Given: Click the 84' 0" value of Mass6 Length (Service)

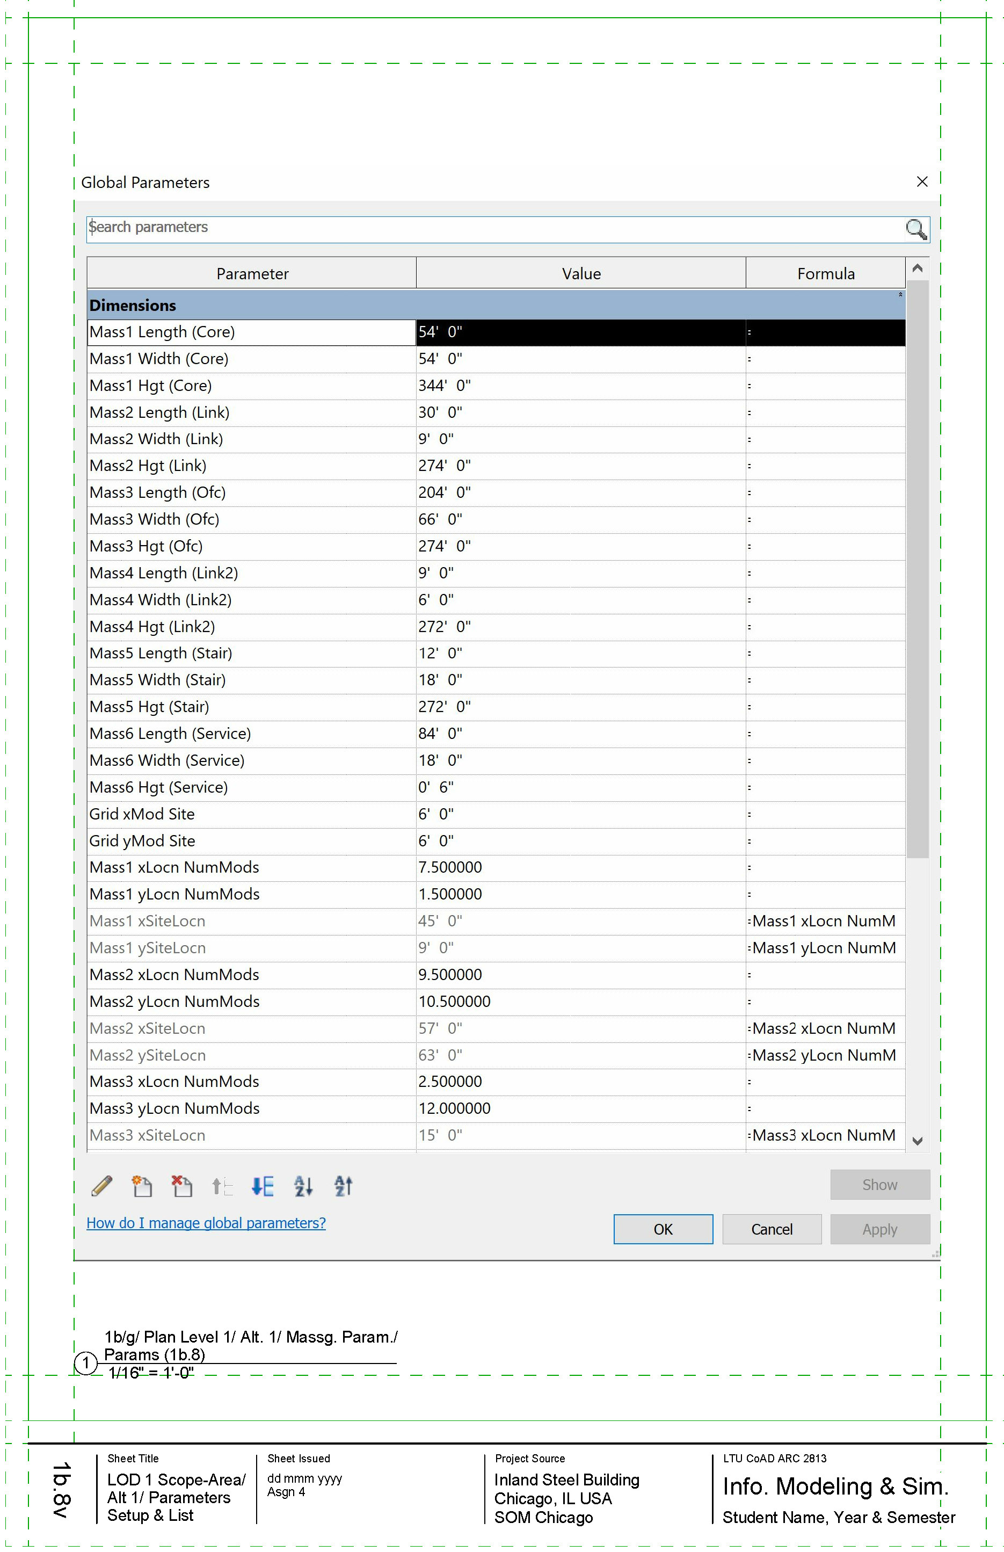Looking at the screenshot, I should pos(581,734).
